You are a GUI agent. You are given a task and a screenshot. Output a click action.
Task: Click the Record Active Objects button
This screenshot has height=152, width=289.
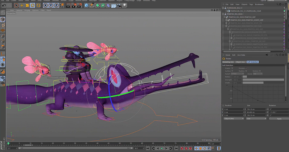click(182, 149)
